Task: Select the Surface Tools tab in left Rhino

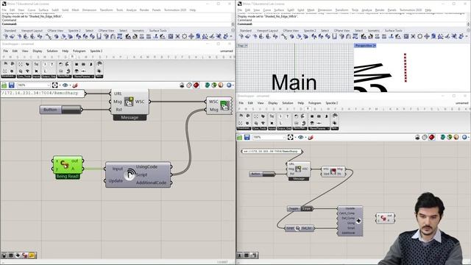Action: coord(157,31)
